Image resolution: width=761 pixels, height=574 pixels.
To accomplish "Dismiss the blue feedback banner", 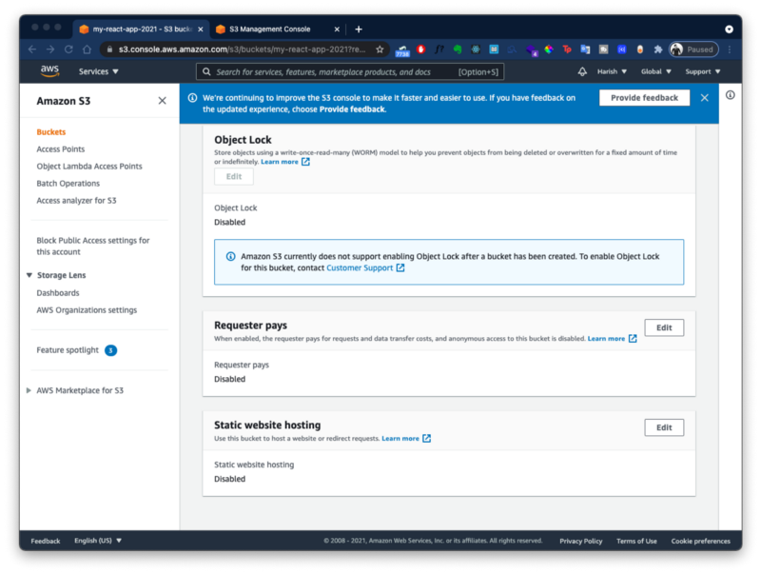I will click(704, 98).
